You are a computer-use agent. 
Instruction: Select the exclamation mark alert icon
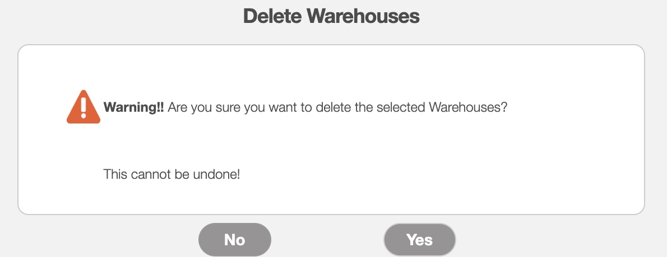click(x=84, y=107)
